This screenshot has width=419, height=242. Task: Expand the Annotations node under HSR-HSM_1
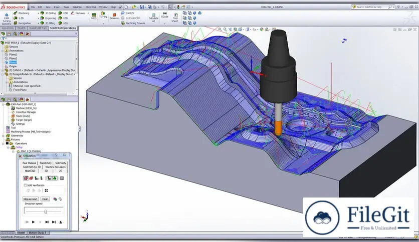(3, 50)
